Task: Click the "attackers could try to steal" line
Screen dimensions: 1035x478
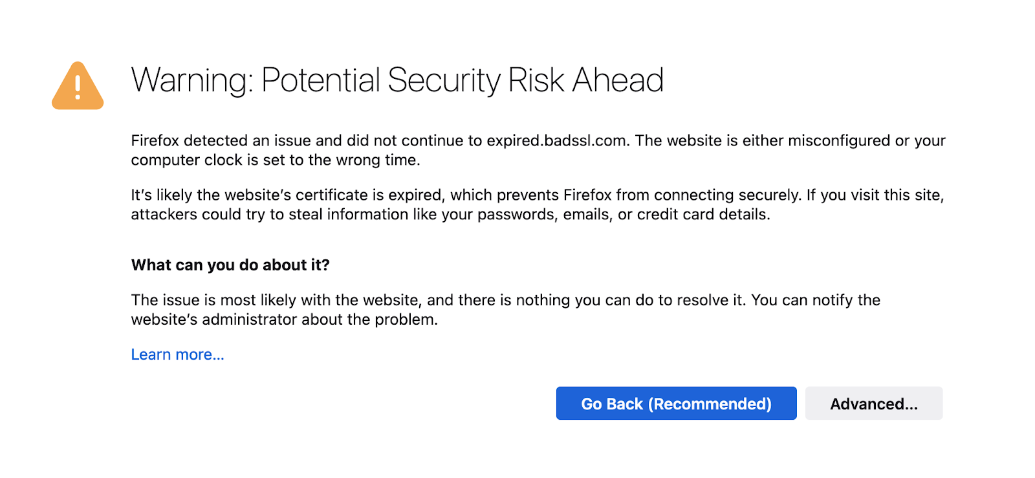Action: (x=246, y=214)
